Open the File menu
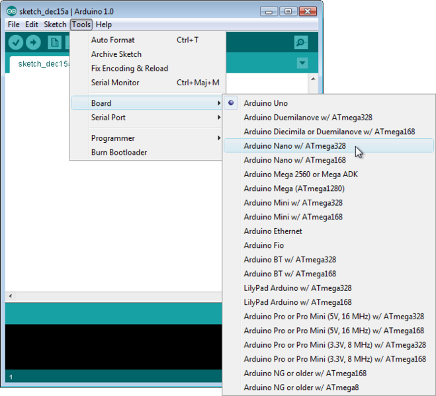The width and height of the screenshot is (436, 396). coord(14,24)
